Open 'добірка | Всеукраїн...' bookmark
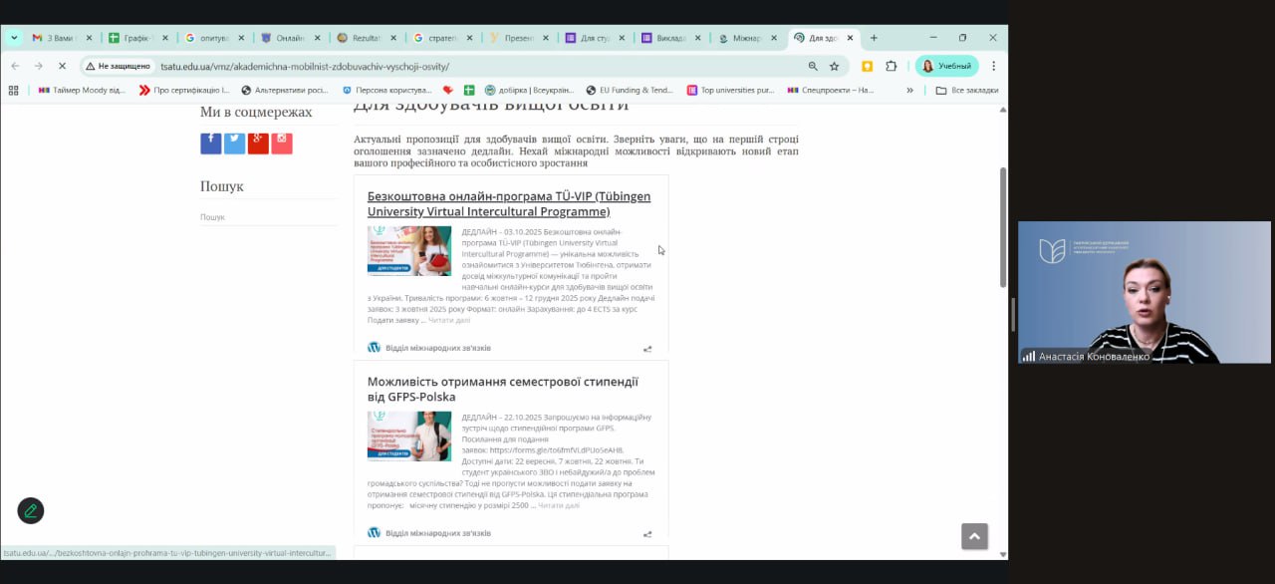 click(529, 90)
